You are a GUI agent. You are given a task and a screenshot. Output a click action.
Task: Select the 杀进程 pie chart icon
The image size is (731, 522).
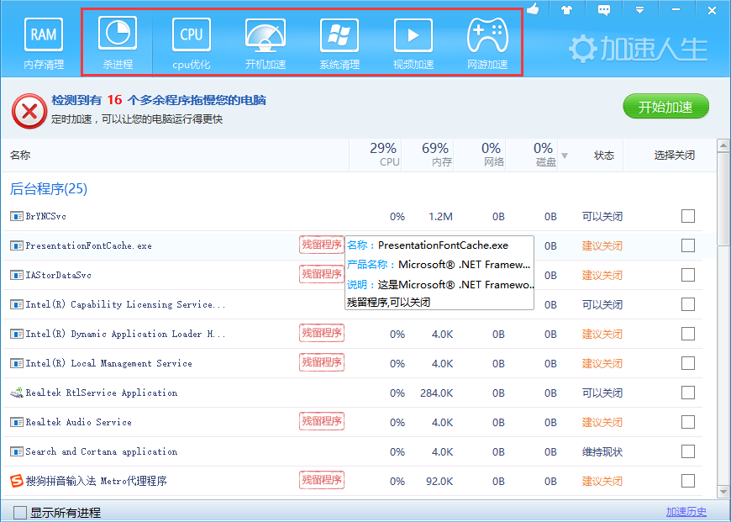pos(118,42)
